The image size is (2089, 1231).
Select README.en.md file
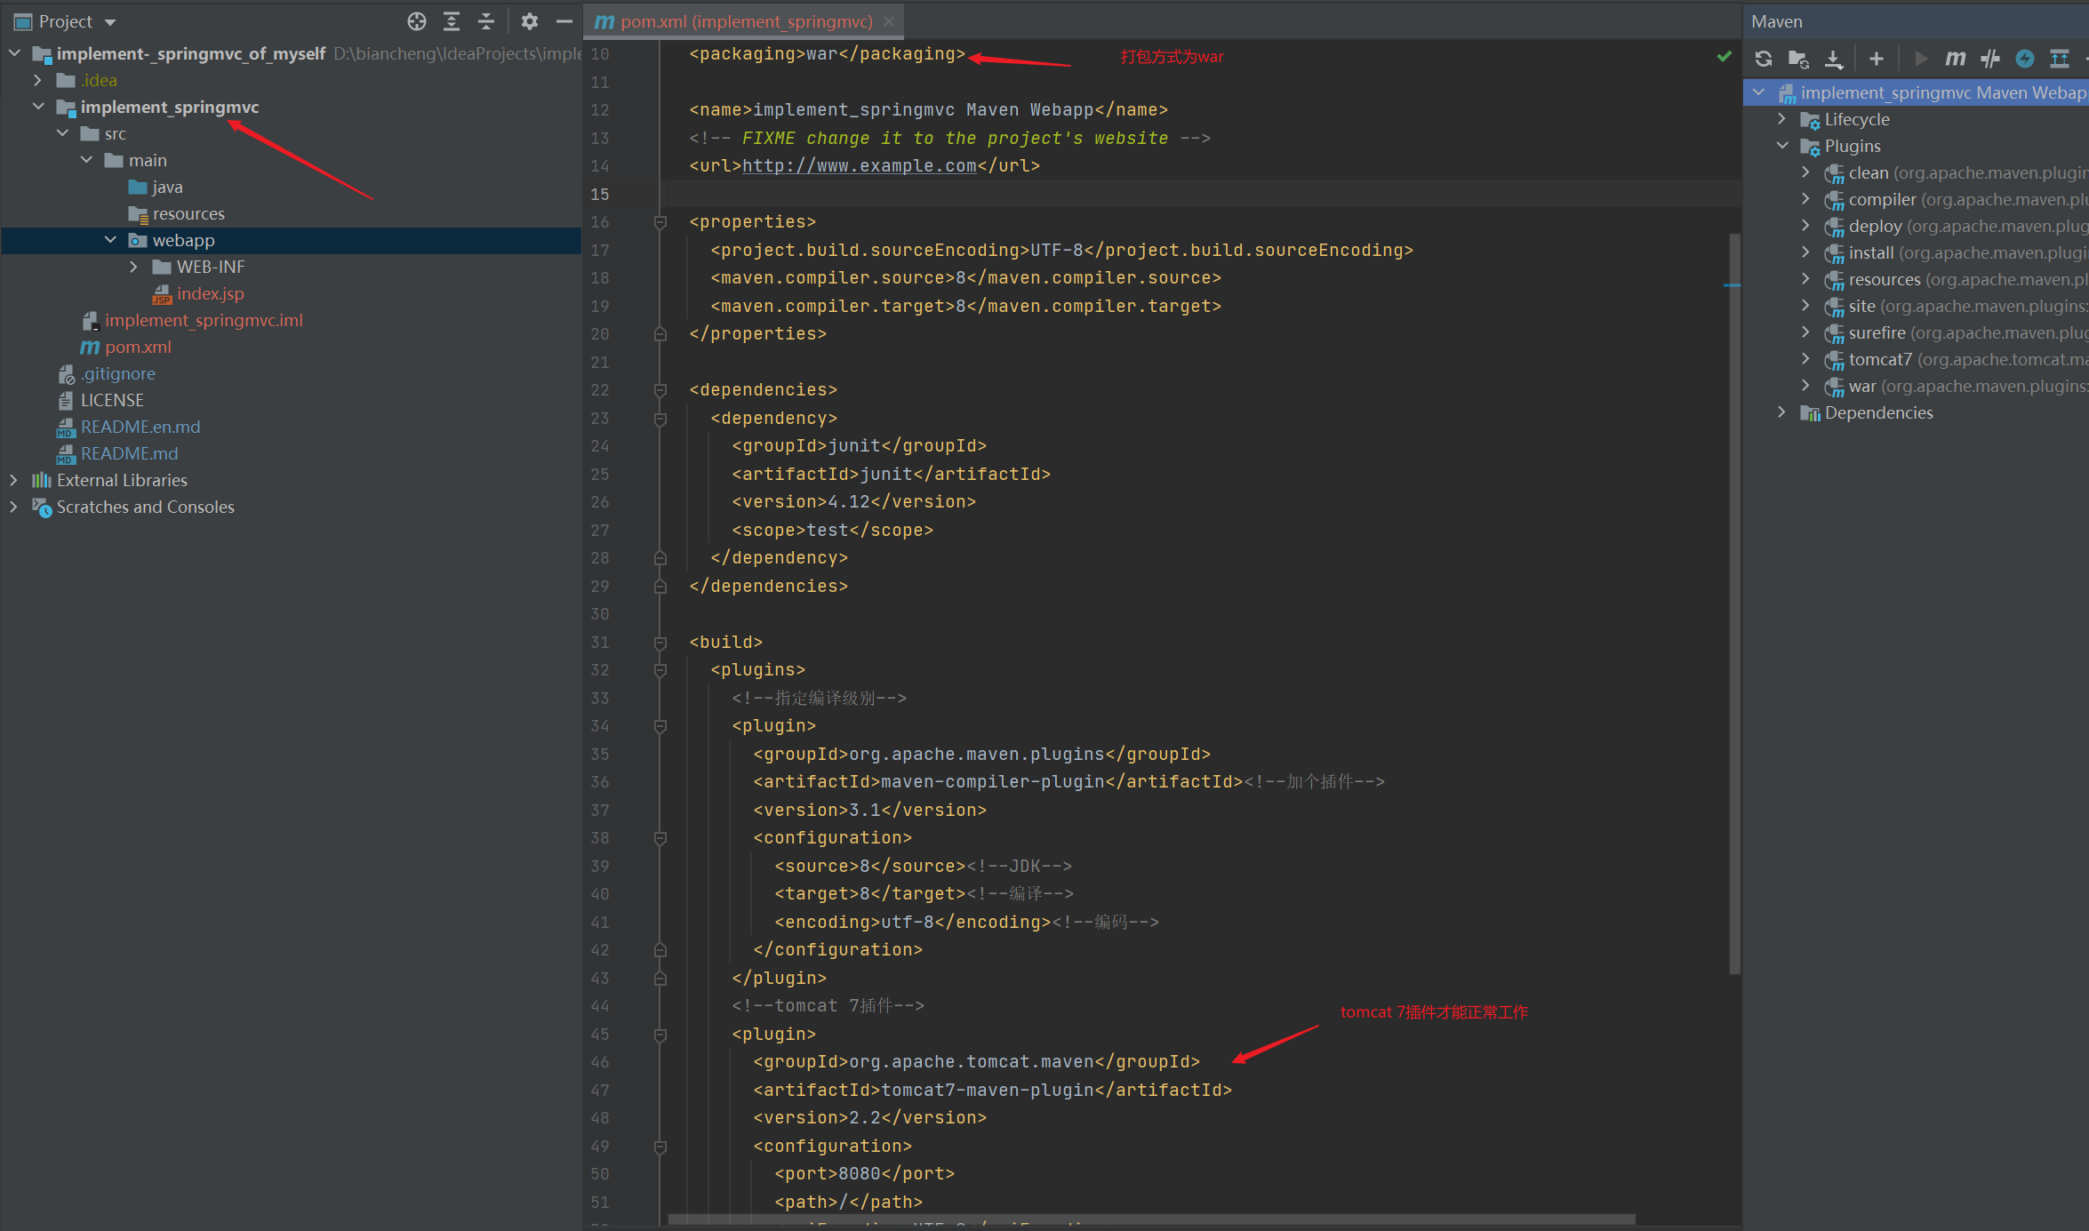(140, 427)
